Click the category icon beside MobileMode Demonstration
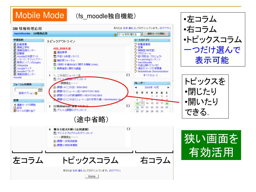Screen dimensions: 256x192 (136, 71)
